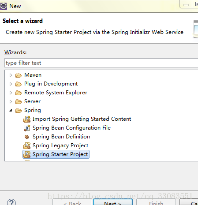Click the Spring Legacy Project icon
This screenshot has height=205, width=198.
pos(27,145)
